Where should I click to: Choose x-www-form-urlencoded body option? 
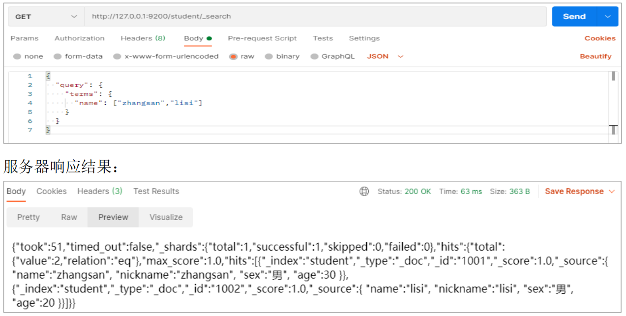coord(117,57)
